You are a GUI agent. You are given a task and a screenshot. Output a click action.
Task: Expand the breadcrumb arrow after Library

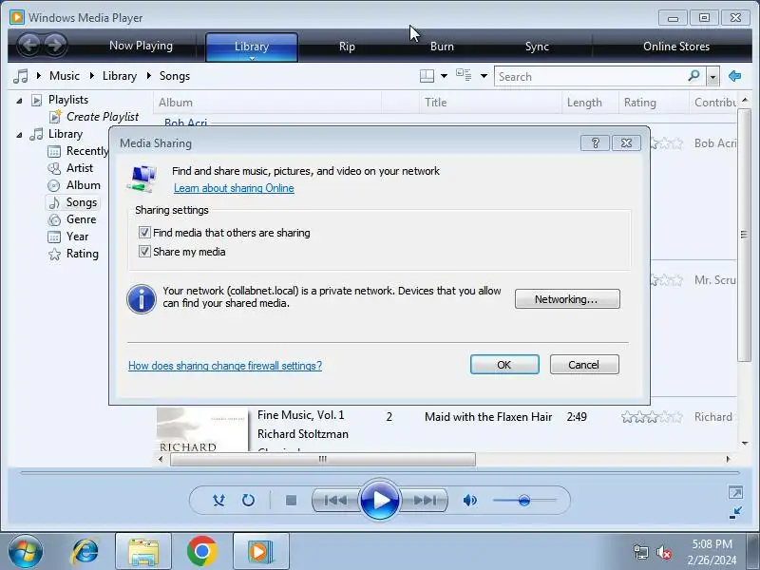coord(149,76)
